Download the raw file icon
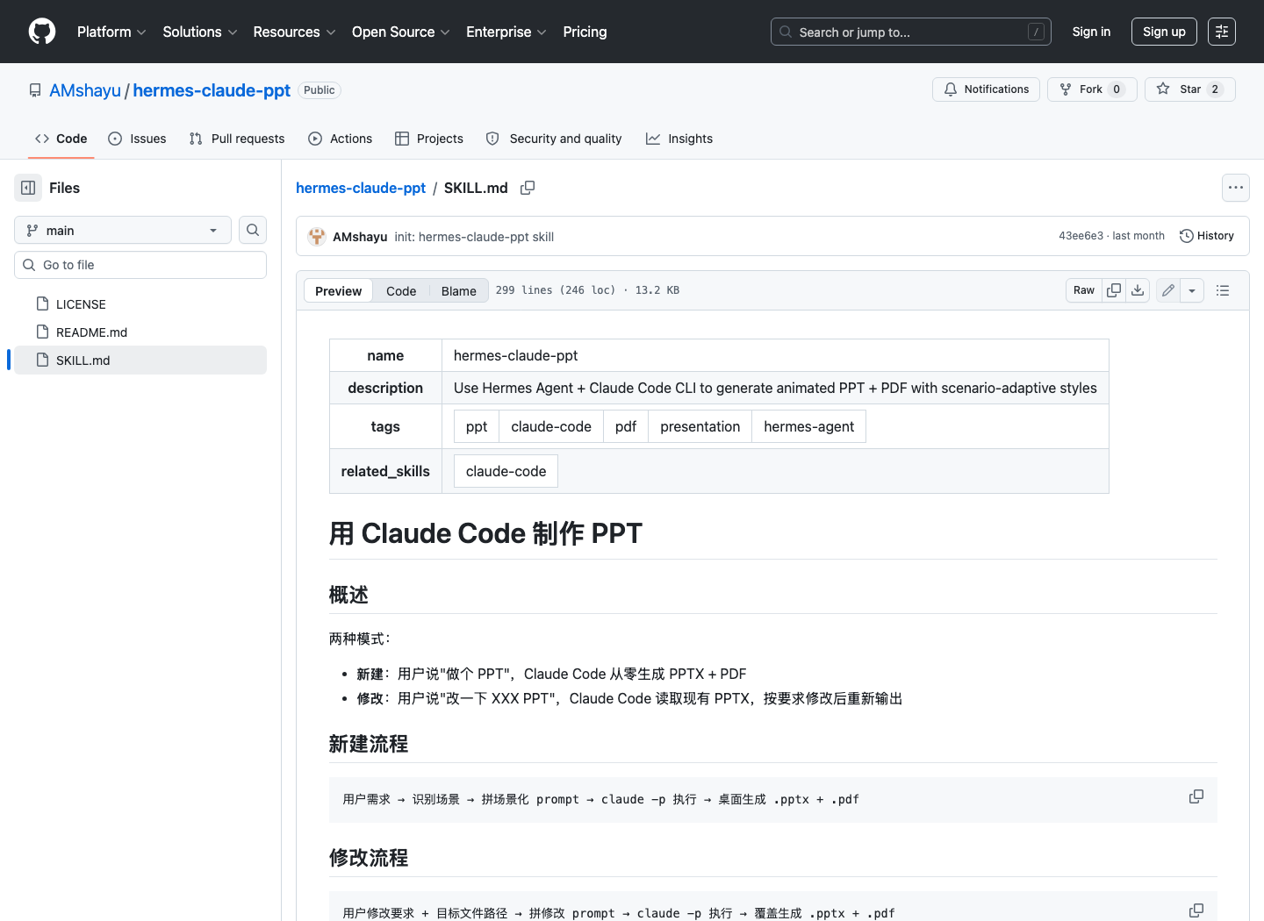 pos(1138,290)
